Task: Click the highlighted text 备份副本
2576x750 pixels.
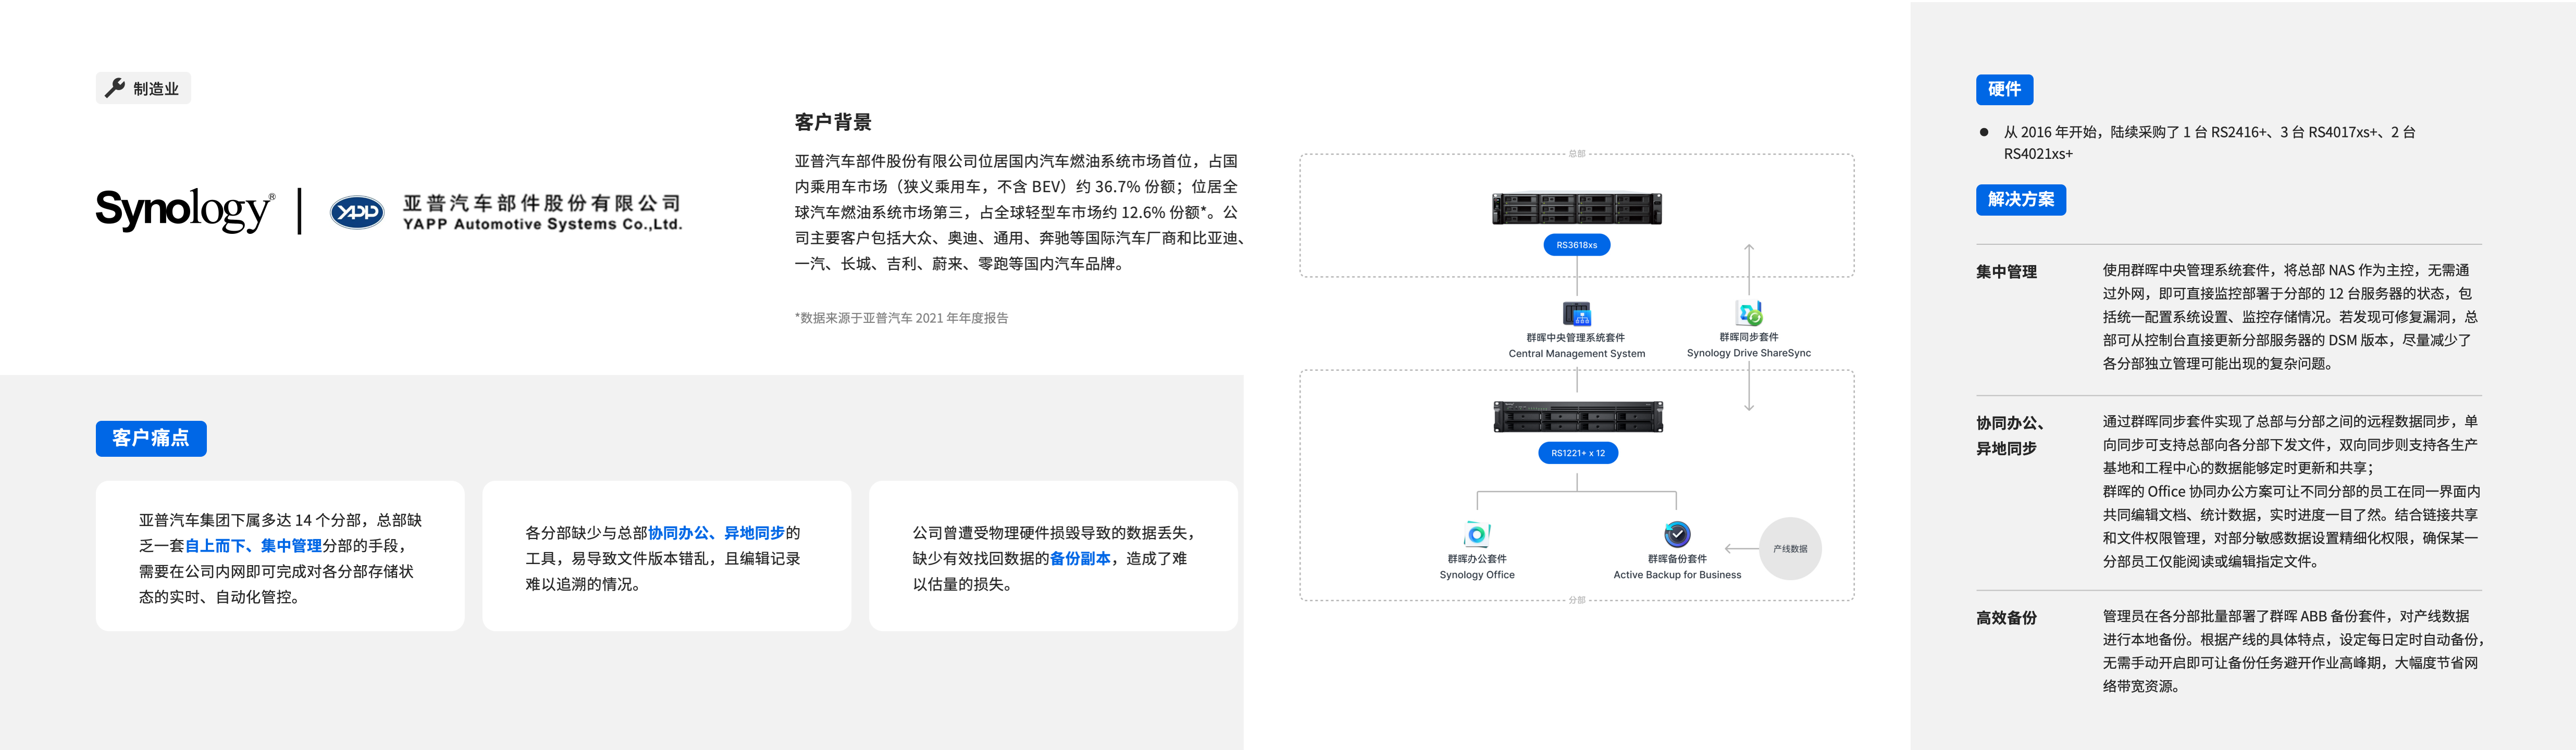Action: pyautogui.click(x=1080, y=559)
